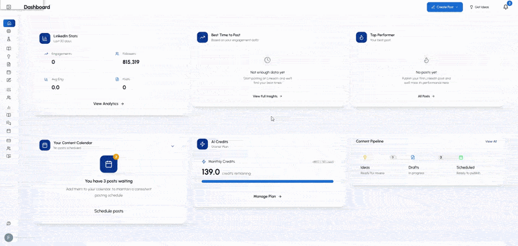The image size is (518, 246).
Task: Open the chat bubbles icon in the sidebar
Action: coord(9,123)
